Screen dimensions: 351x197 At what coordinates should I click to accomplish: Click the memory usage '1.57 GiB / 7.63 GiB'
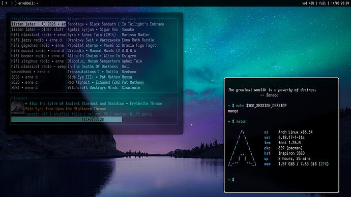(298, 164)
